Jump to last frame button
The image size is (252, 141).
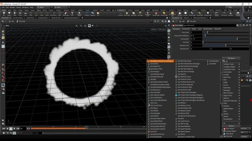18,128
